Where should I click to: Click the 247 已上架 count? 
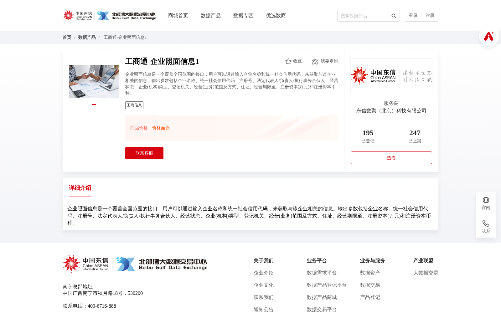[x=415, y=136]
